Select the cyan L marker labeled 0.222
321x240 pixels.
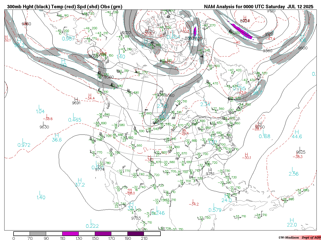click(x=92, y=222)
